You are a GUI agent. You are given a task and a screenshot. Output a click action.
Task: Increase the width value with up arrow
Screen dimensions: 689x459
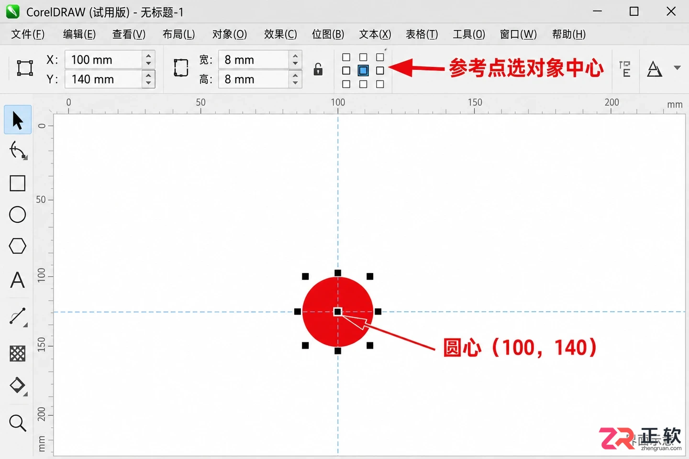pos(296,55)
